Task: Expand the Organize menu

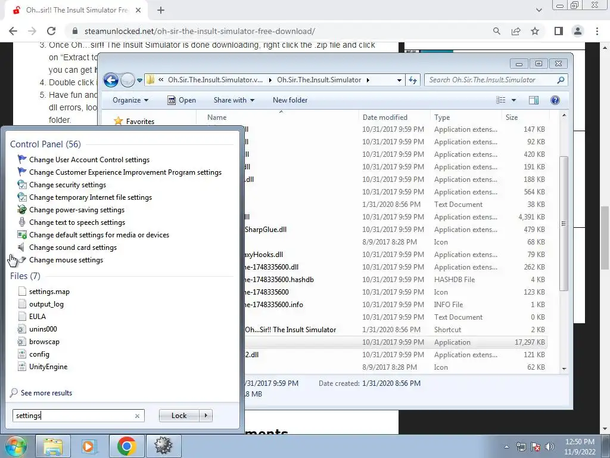Action: tap(130, 100)
